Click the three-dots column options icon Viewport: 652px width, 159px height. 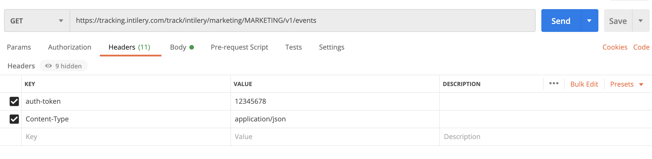[x=554, y=83]
